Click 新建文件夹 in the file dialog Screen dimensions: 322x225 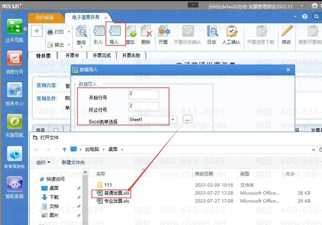coord(73,162)
